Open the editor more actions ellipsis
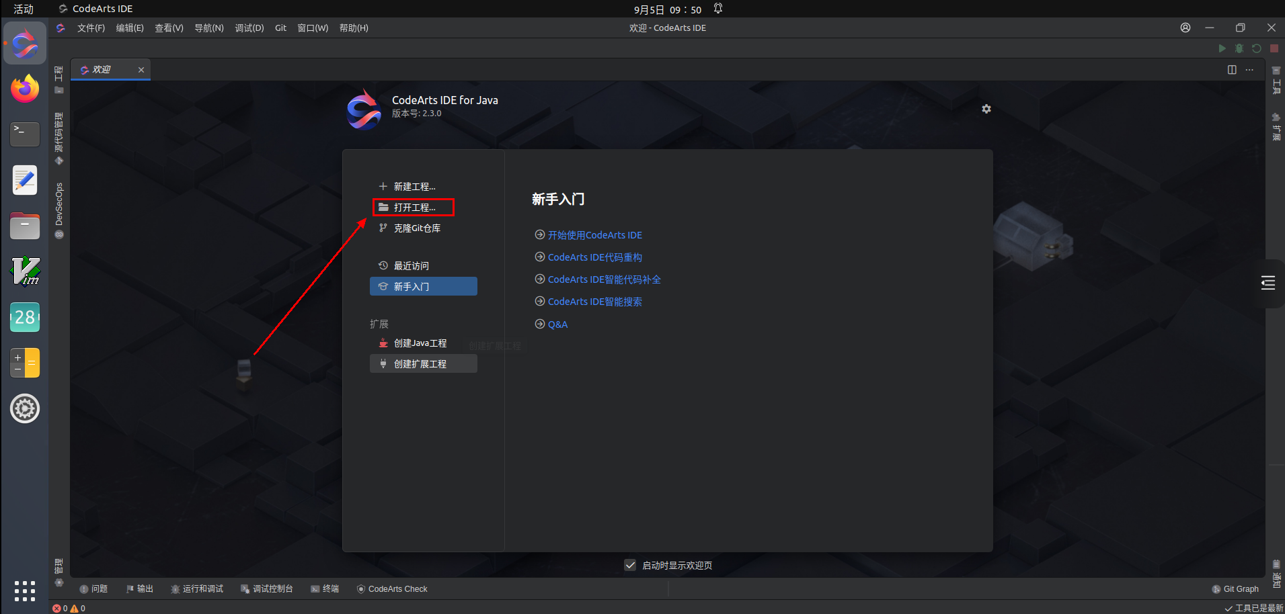 click(1249, 70)
